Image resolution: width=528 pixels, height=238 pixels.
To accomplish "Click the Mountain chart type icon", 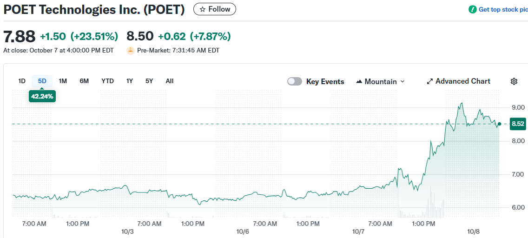I will coord(359,81).
